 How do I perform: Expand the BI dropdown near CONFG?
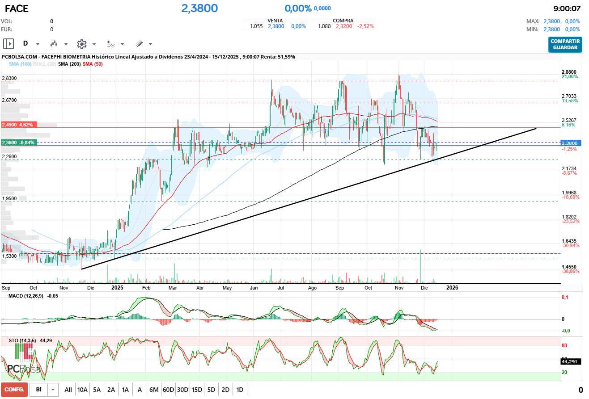click(53, 389)
